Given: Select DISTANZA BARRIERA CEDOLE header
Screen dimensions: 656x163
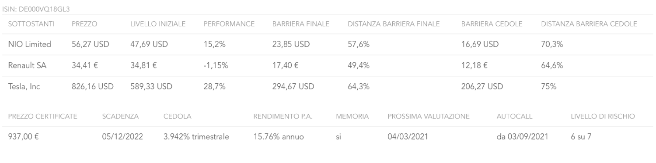Looking at the screenshot, I should [x=589, y=24].
